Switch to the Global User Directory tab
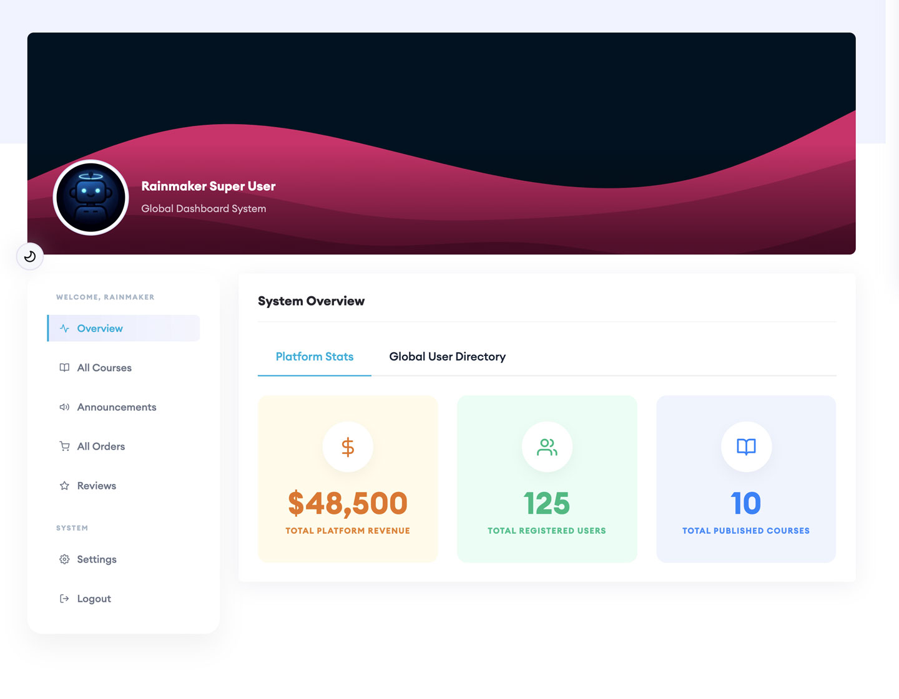Viewport: 899px width, 699px height. (x=447, y=356)
